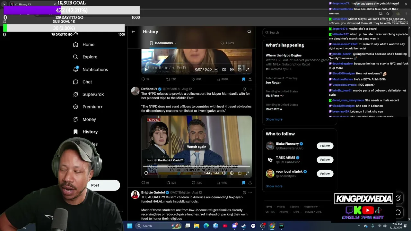Image resolution: width=411 pixels, height=231 pixels.
Task: Switch to the Likes tab
Action: pos(227,43)
